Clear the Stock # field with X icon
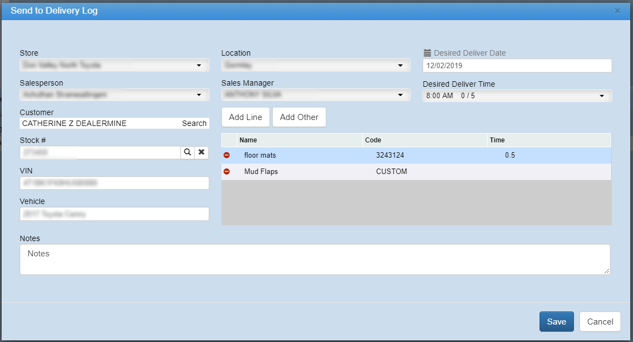This screenshot has height=342, width=633. pyautogui.click(x=202, y=152)
